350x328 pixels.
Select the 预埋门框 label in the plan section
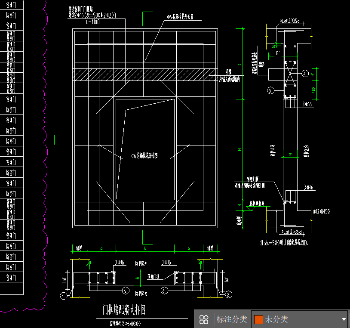154,277
